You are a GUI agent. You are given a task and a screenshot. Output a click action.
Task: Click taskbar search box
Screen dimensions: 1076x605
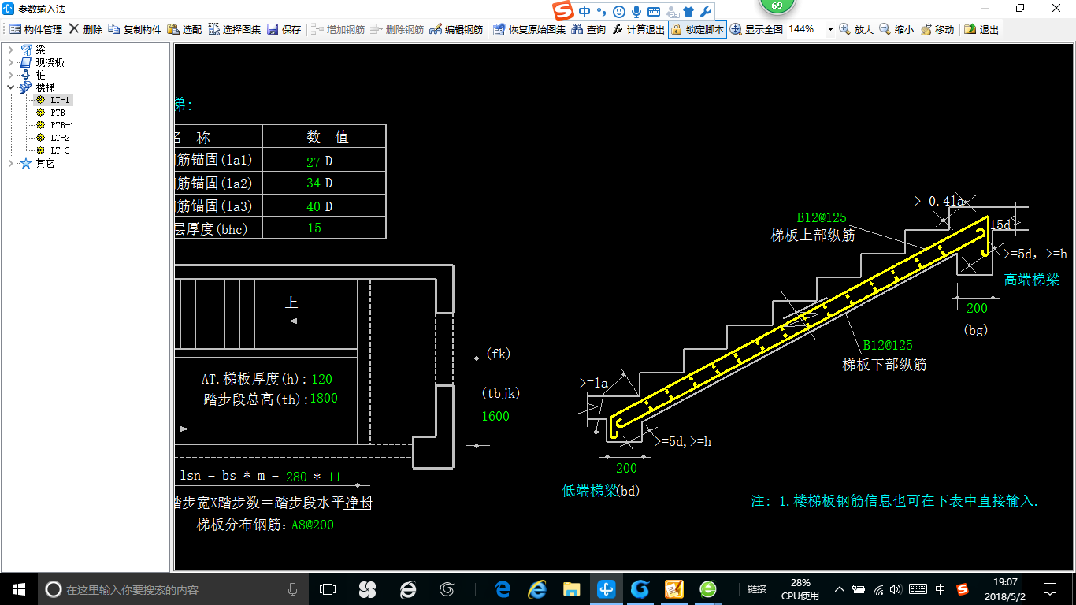click(173, 588)
